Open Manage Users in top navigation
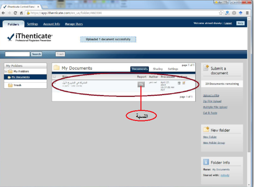 tap(74, 24)
